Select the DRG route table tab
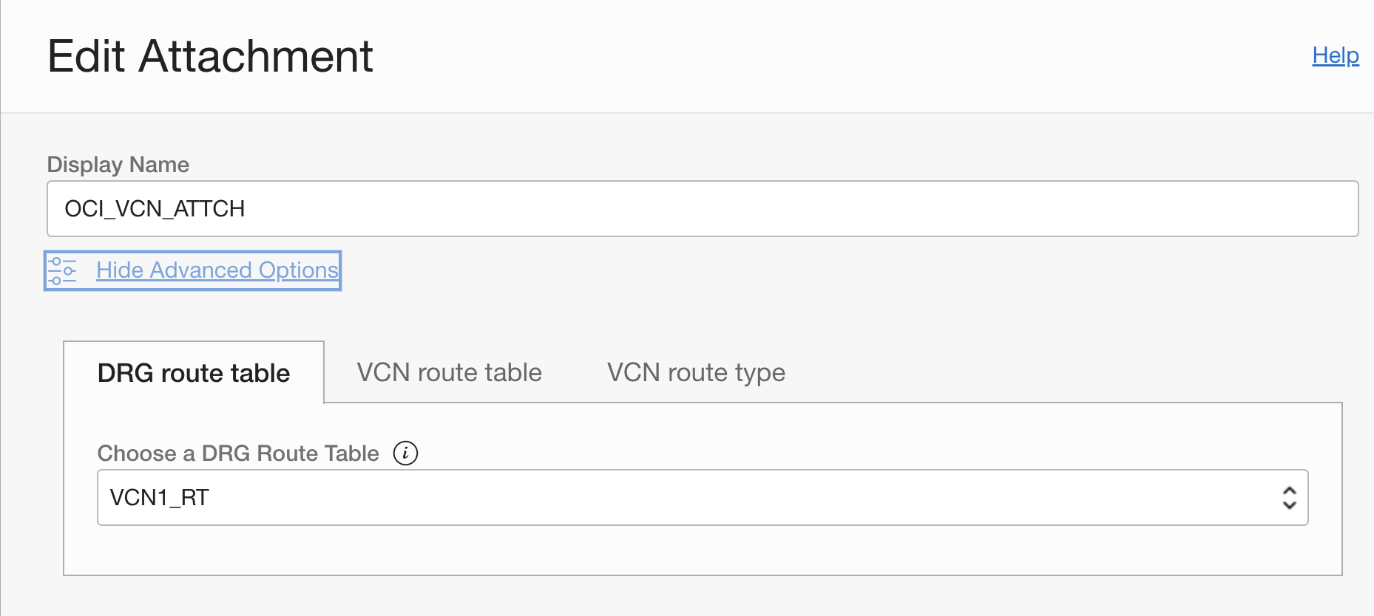This screenshot has width=1374, height=616. point(194,373)
